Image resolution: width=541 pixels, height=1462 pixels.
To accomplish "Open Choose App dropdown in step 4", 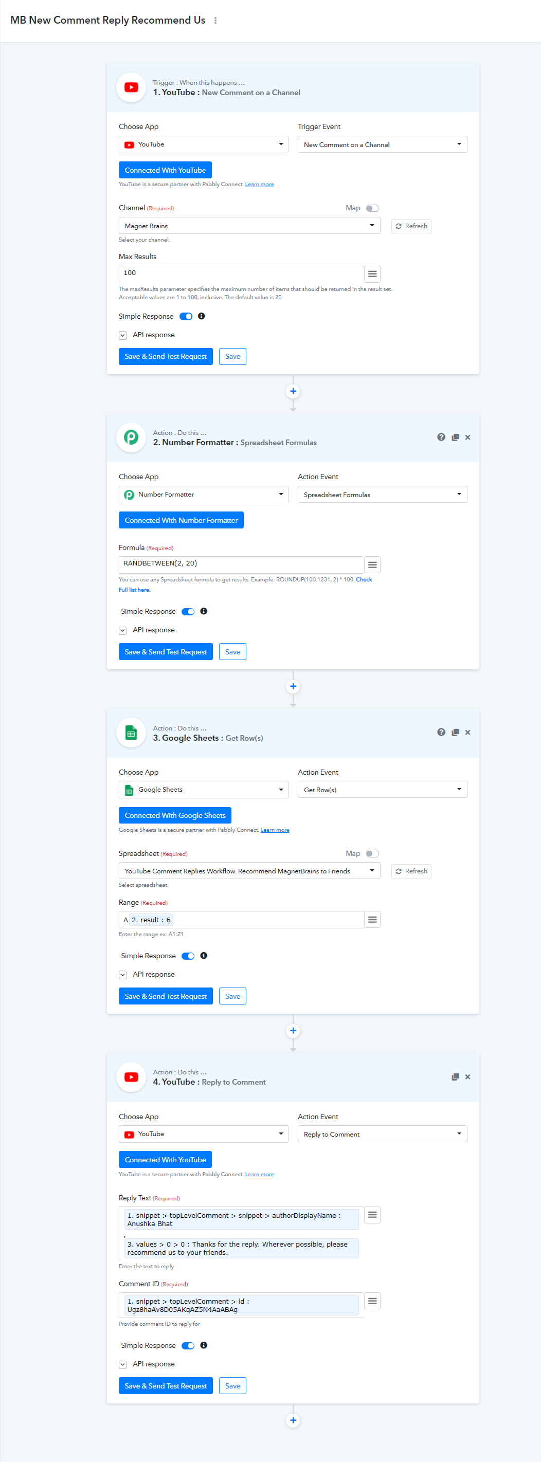I will coord(204,1135).
